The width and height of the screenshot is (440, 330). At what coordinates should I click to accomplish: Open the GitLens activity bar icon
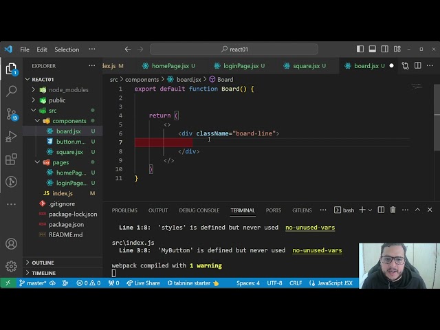(11, 181)
